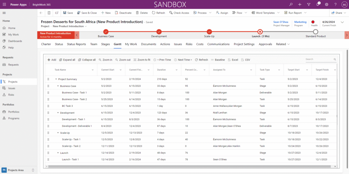Viewport: 349px width, 174px height.
Task: Open the Risks tab
Action: tap(189, 44)
